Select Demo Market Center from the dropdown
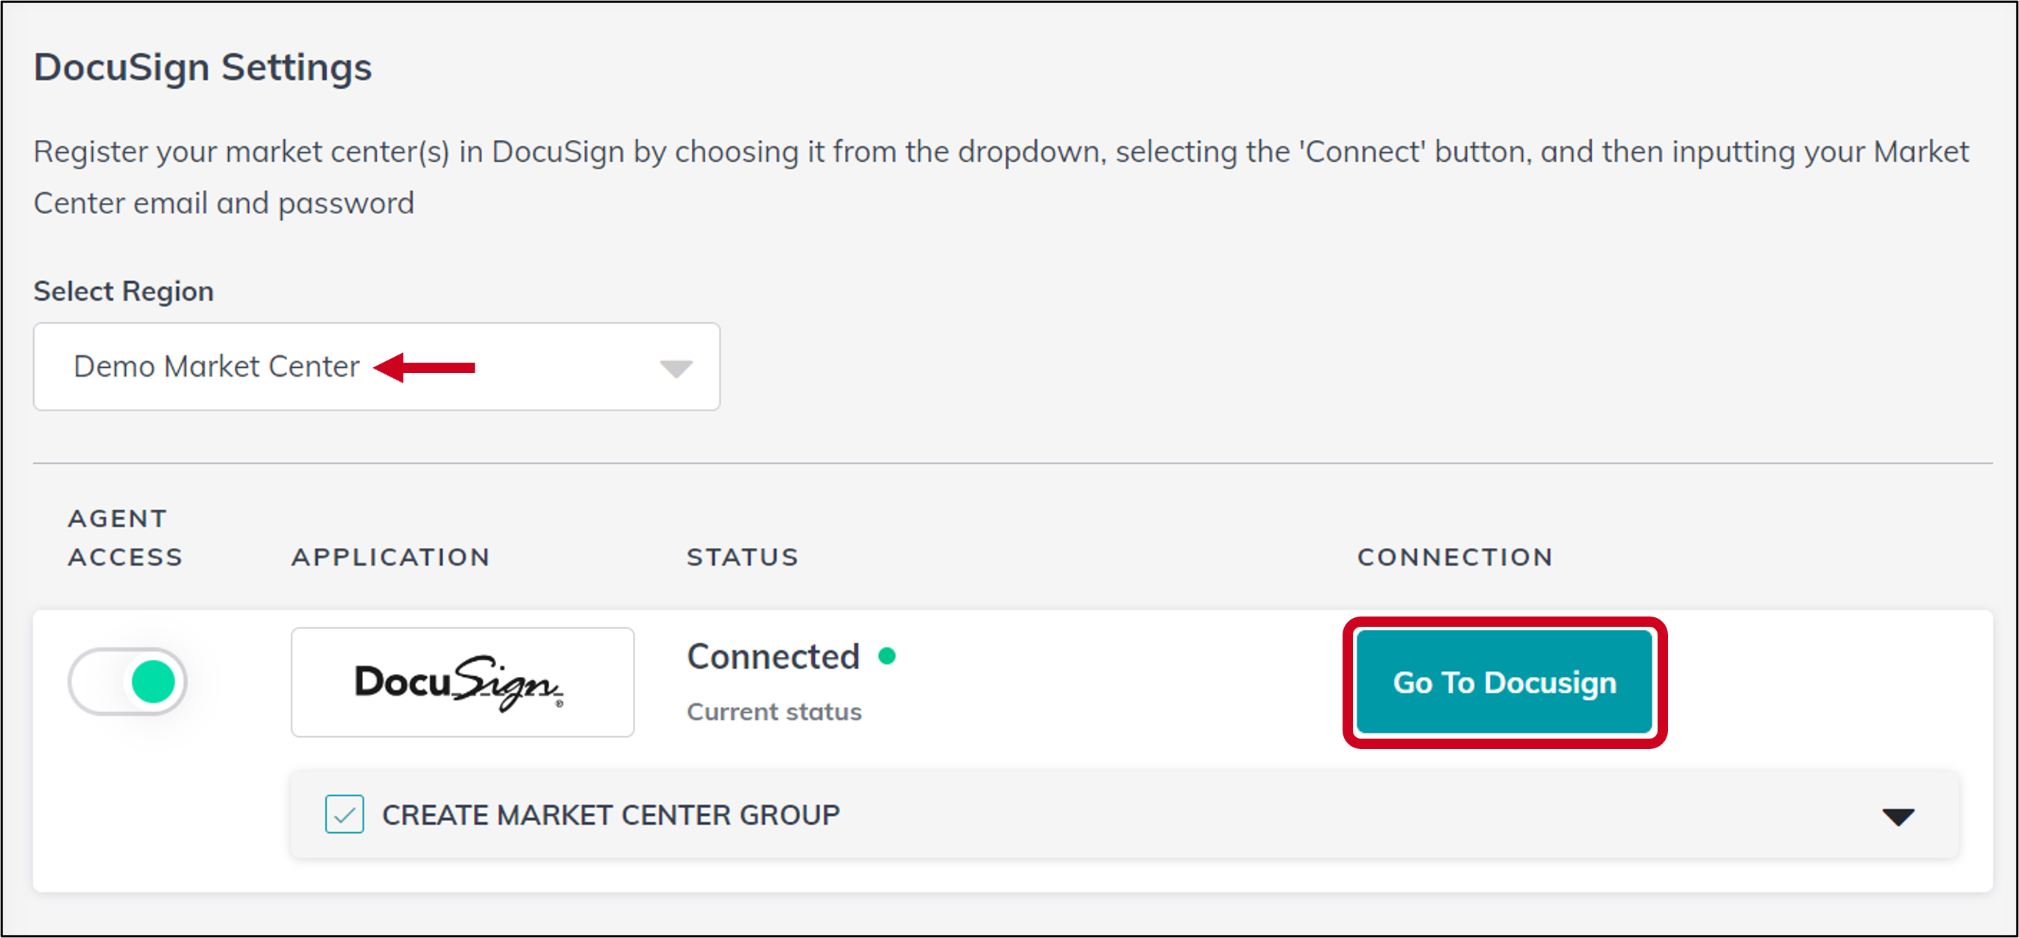 [x=216, y=366]
